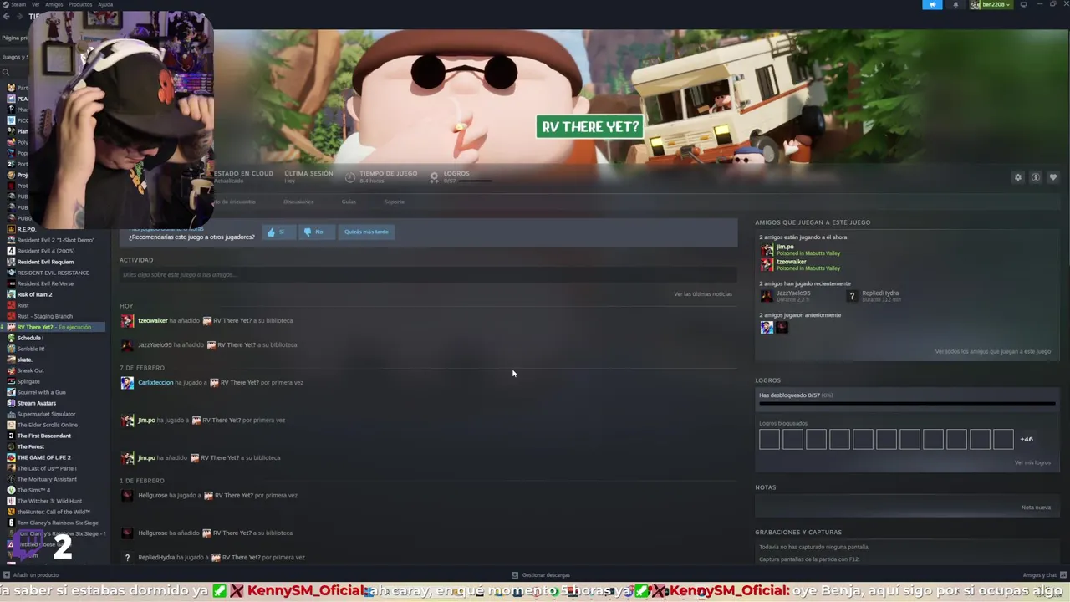Switch to the Guías tab

pyautogui.click(x=349, y=202)
